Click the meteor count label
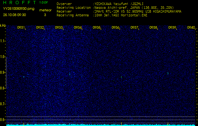Image resolution: width=198 pixels, height=126 pixels. (x=45, y=10)
